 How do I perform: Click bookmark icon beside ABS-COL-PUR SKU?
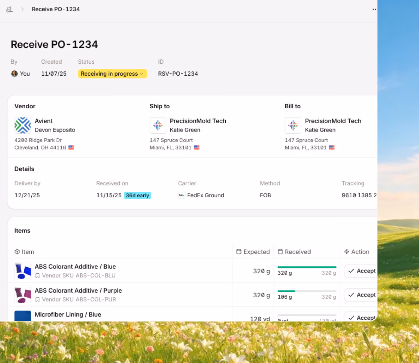click(x=37, y=299)
